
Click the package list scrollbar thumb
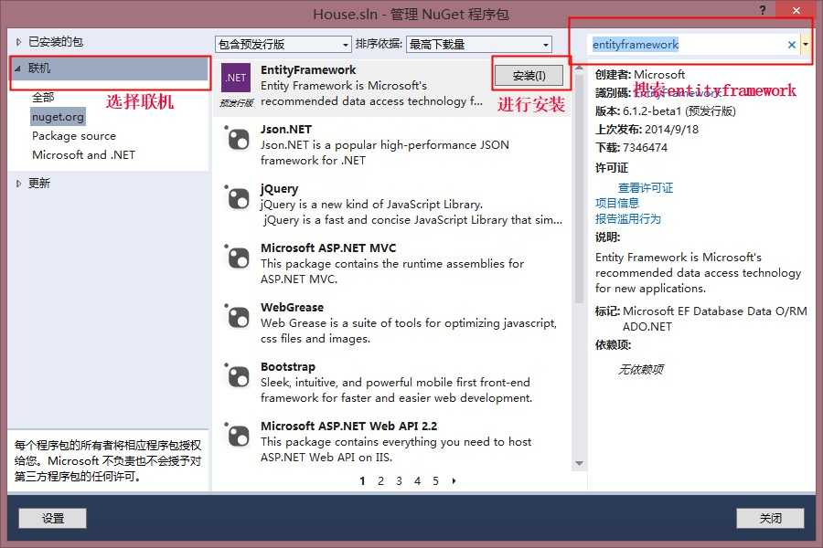[x=579, y=187]
